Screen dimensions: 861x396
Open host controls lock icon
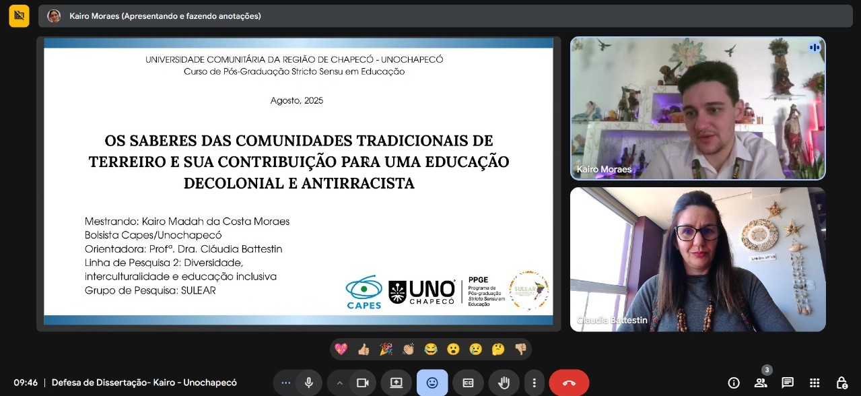841,383
